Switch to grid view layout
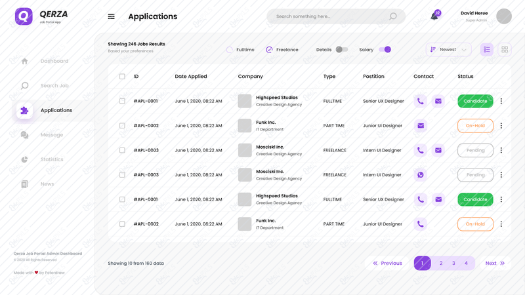Image resolution: width=525 pixels, height=295 pixels. click(x=505, y=50)
